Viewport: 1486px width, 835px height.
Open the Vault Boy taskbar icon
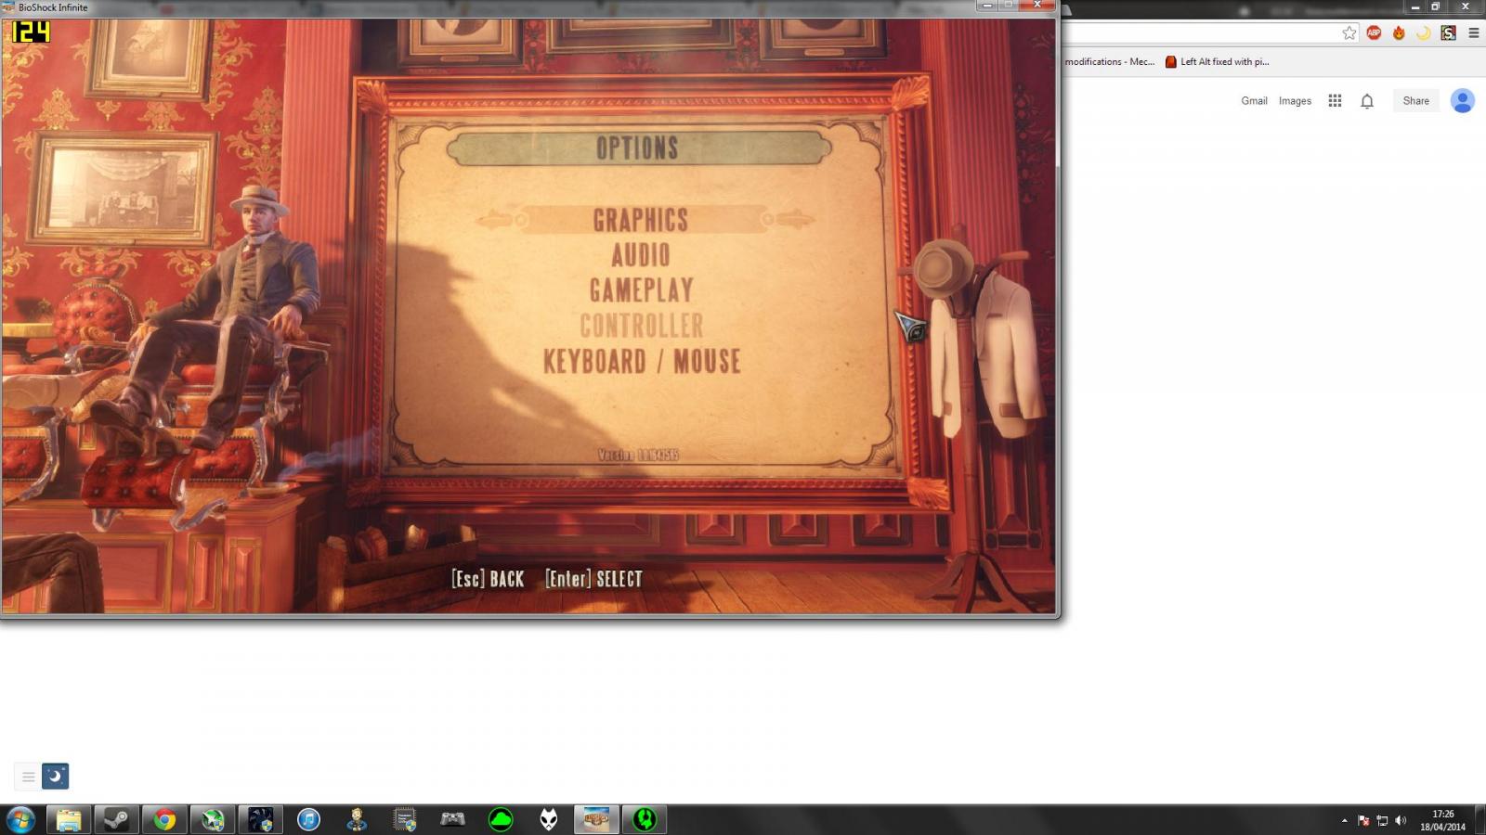[x=357, y=819]
